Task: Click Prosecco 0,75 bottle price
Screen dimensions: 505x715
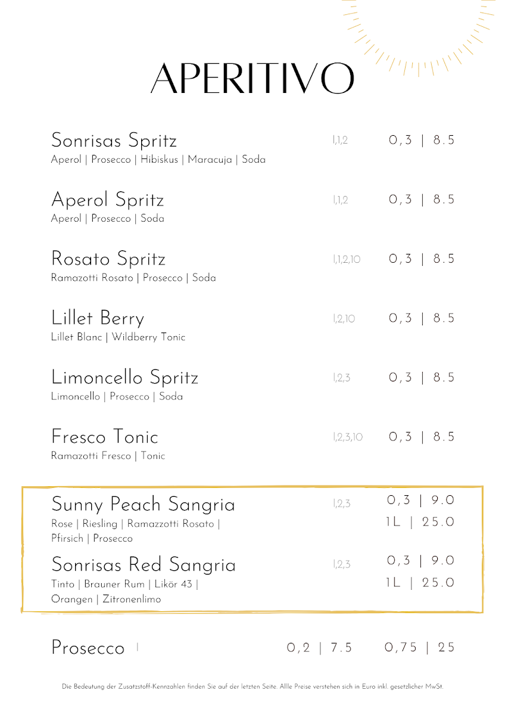Action: pyautogui.click(x=420, y=648)
